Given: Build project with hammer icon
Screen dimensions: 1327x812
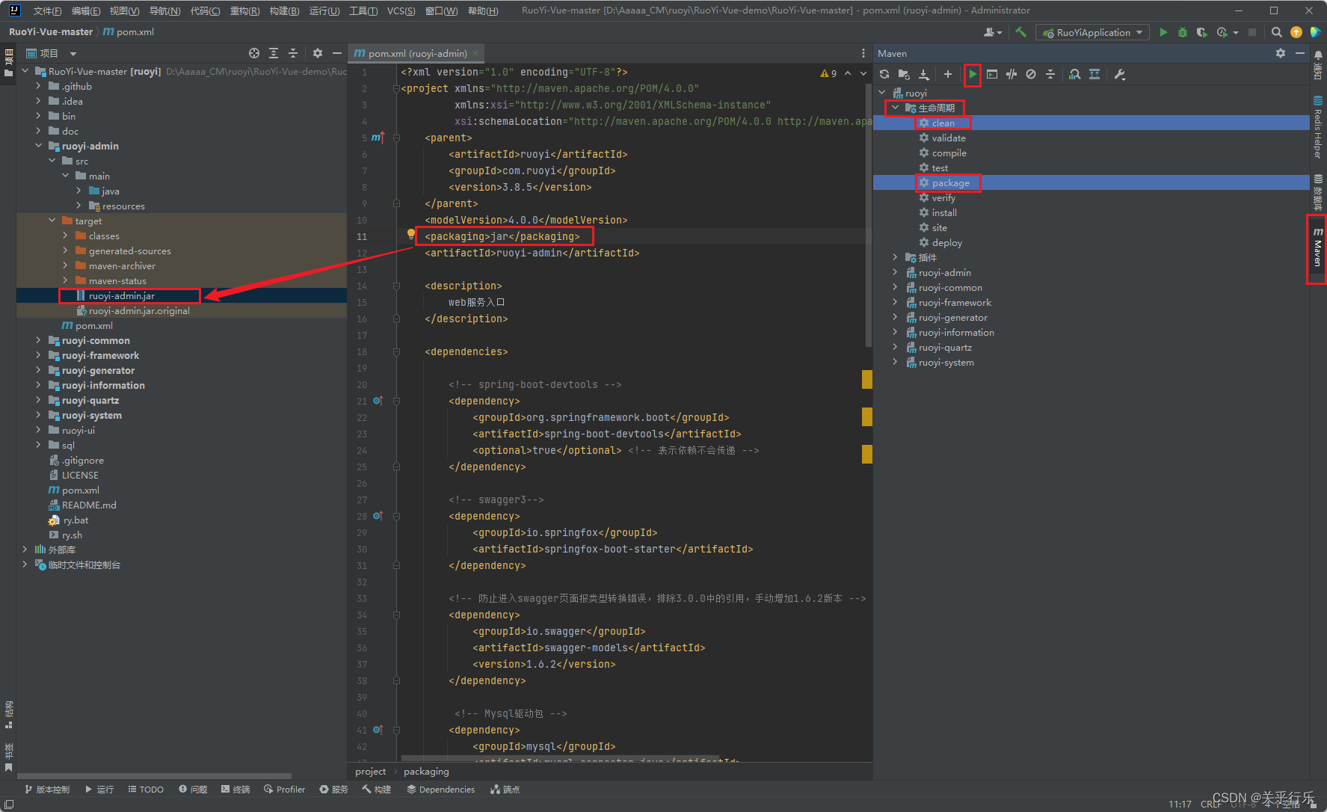Looking at the screenshot, I should pos(1020,32).
